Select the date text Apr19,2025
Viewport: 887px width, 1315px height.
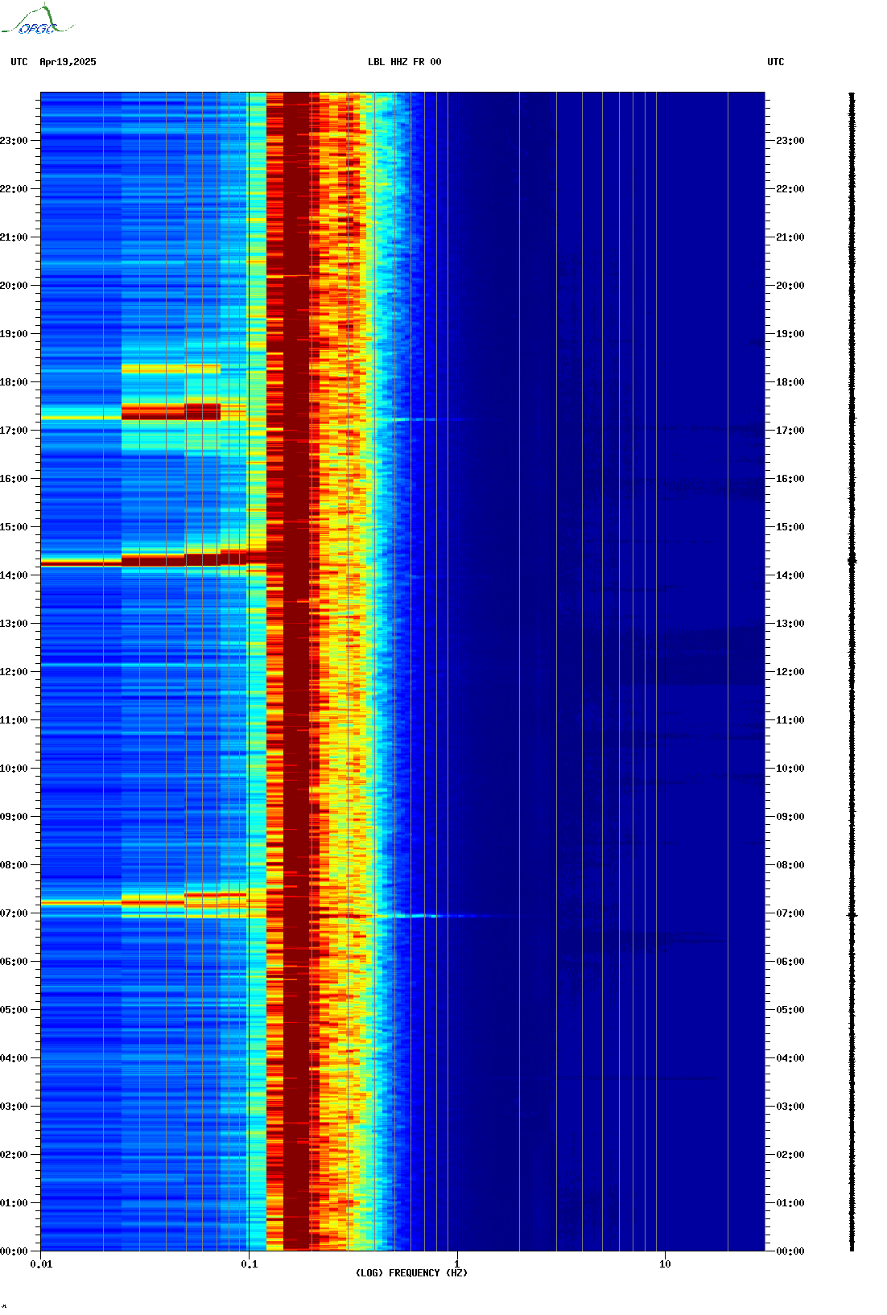[68, 62]
